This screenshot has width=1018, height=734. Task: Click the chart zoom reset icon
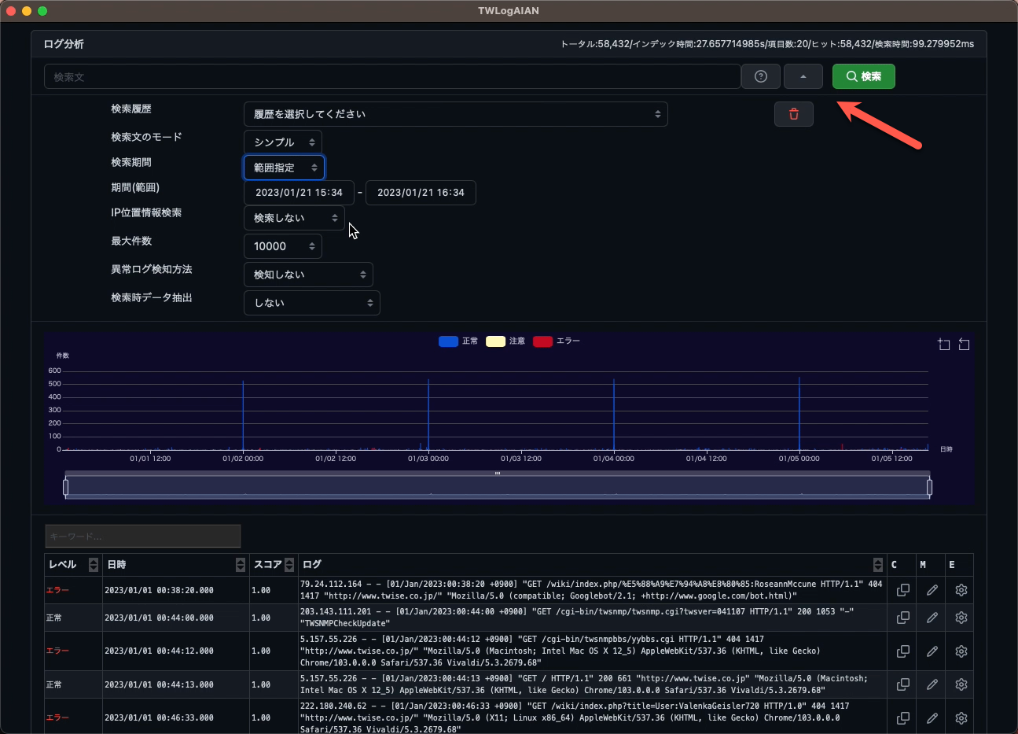(x=964, y=345)
